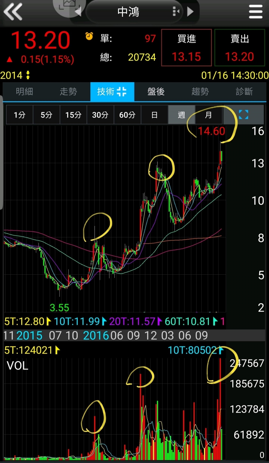Tap the 2015 timeline label

click(30, 336)
